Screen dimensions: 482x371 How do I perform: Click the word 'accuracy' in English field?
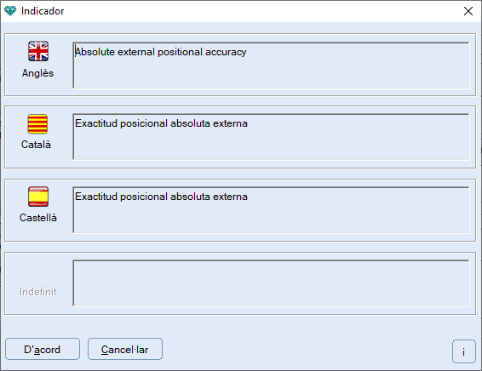coord(226,52)
